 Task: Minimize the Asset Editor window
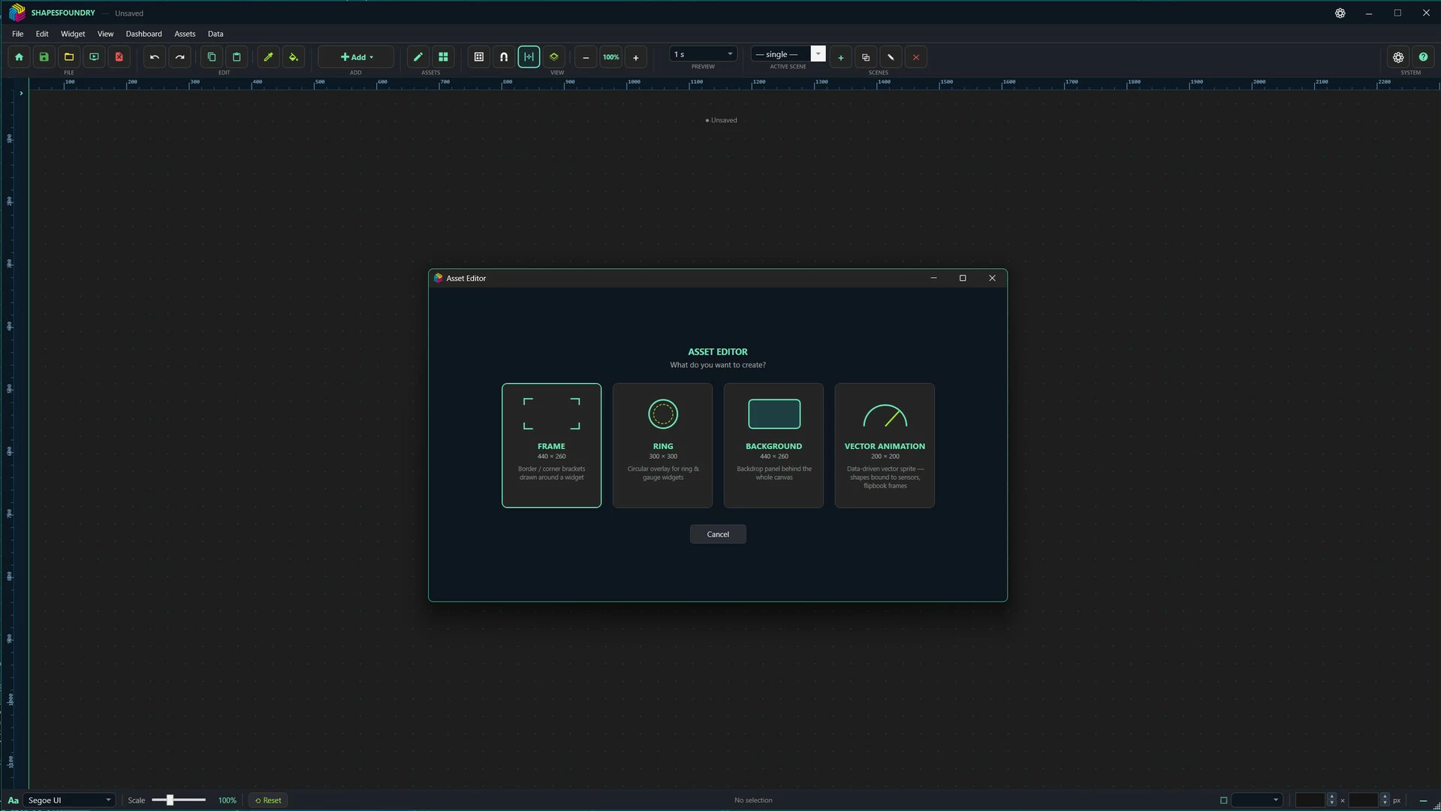(x=933, y=278)
